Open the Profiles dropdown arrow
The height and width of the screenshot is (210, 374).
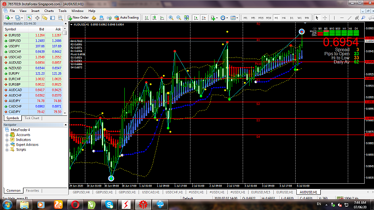click(x=22, y=18)
